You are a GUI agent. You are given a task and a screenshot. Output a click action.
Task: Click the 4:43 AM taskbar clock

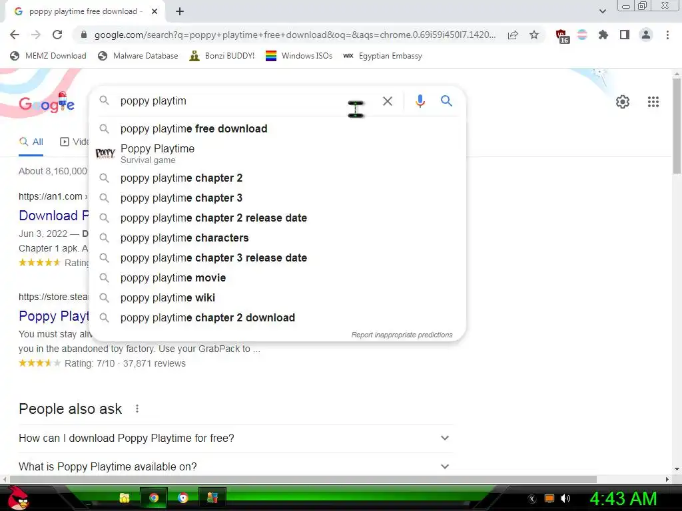point(623,498)
